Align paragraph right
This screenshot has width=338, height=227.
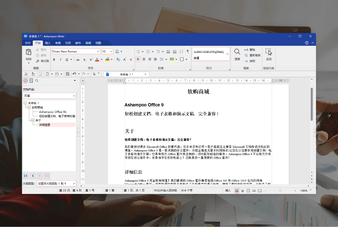149,59
